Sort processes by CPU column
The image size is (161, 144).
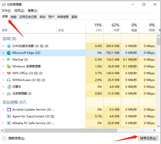[94, 28]
